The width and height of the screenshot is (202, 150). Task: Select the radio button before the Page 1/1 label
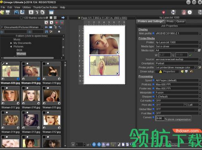79,18
